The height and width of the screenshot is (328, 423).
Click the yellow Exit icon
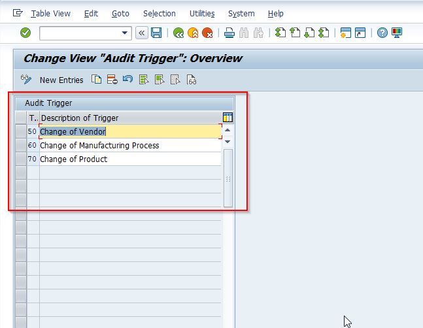[x=193, y=33]
